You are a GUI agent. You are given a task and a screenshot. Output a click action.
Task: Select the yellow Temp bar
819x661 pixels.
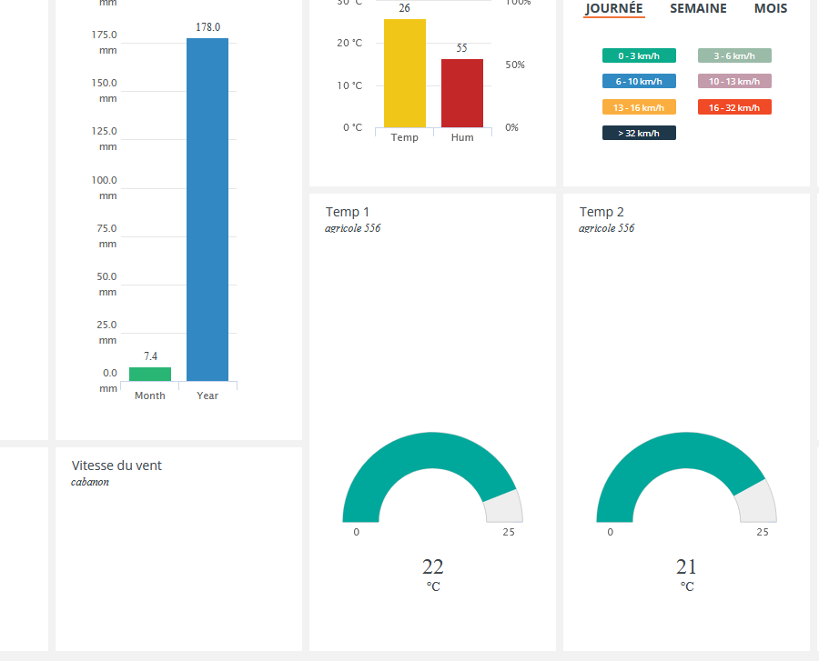pyautogui.click(x=405, y=73)
